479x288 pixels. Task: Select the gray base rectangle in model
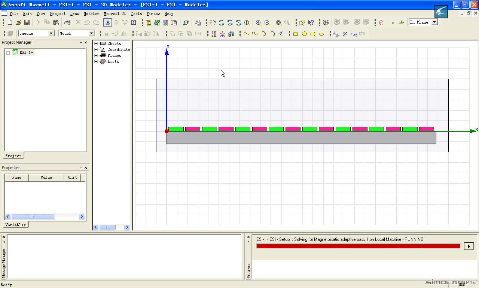point(301,138)
